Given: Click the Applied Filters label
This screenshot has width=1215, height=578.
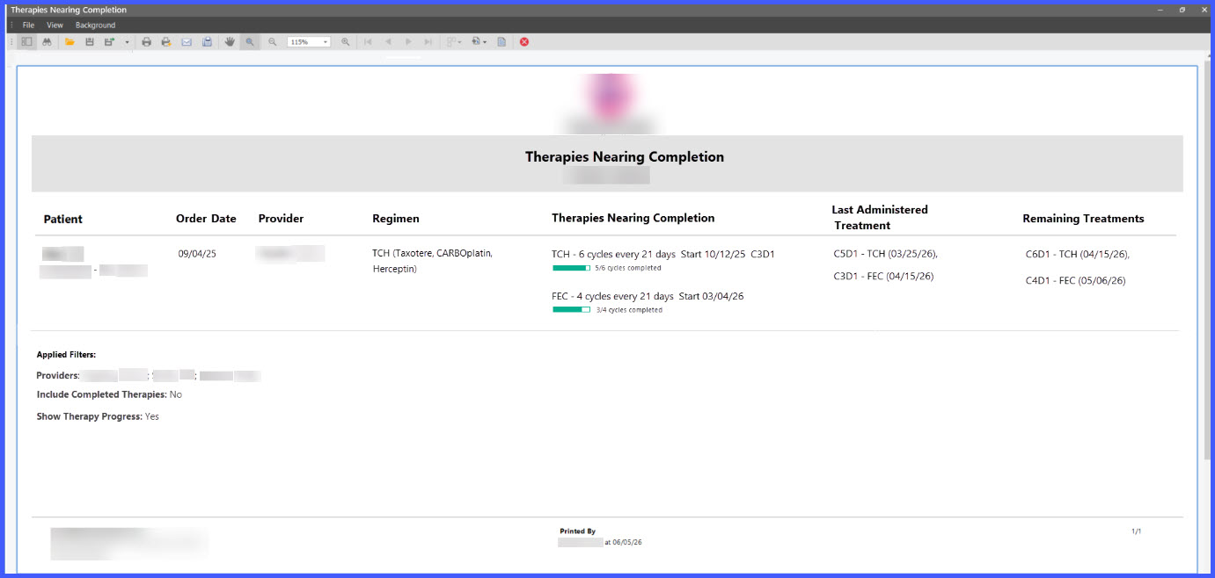Looking at the screenshot, I should tap(66, 355).
